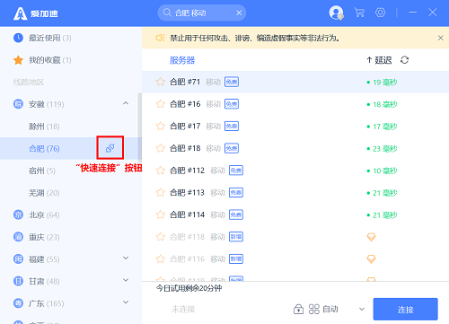Expand the 福建 (55) region
Viewport: 449px width, 324px height.
click(x=126, y=258)
